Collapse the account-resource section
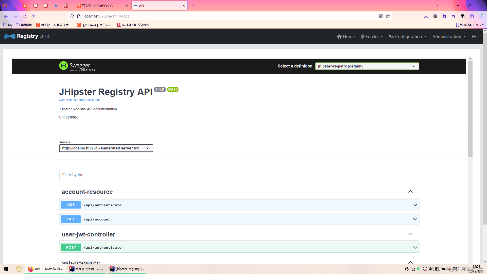Image resolution: width=487 pixels, height=274 pixels. tap(411, 192)
